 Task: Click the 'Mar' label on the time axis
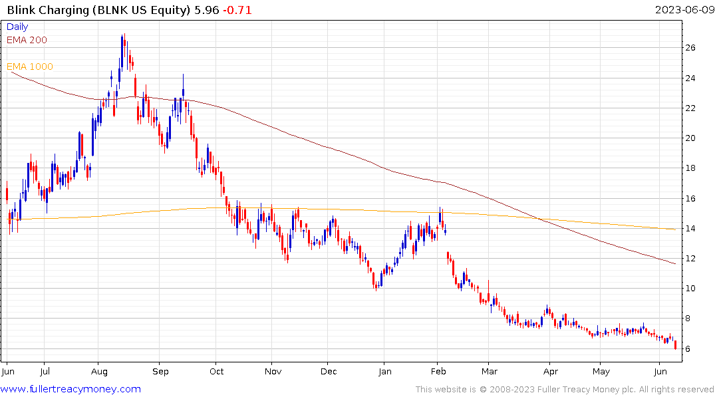(490, 372)
